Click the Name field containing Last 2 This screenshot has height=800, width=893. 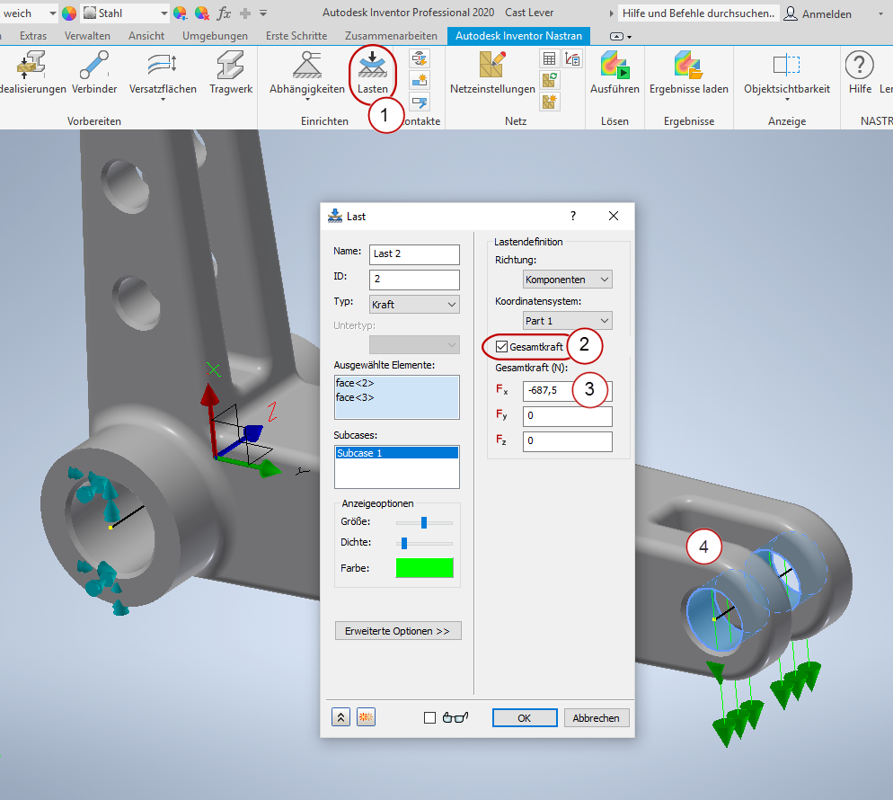414,254
